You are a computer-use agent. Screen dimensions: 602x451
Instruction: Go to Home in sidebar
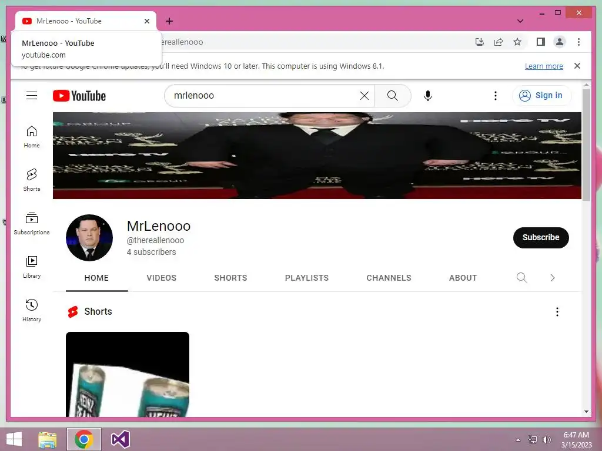coord(32,137)
